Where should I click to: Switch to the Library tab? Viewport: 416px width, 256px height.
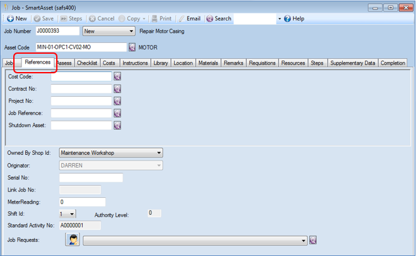click(161, 63)
